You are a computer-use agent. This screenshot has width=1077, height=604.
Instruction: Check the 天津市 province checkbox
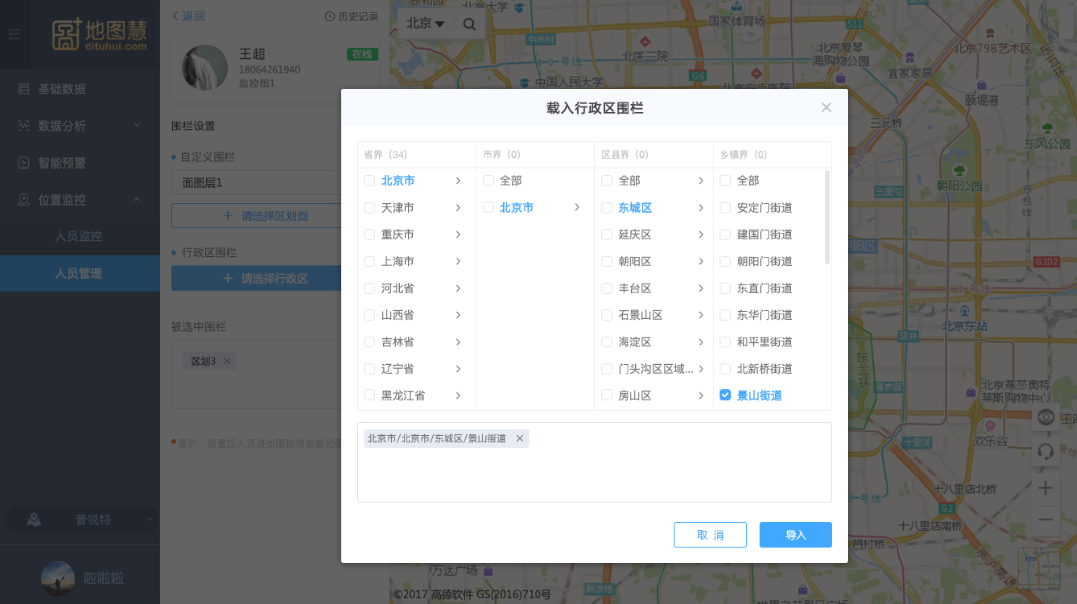tap(369, 208)
